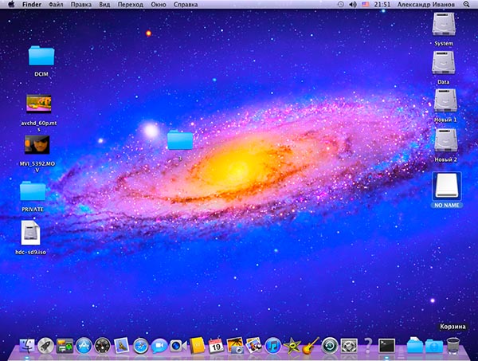Image resolution: width=478 pixels, height=361 pixels.
Task: Select the DCIM folder on desktop
Action: (41, 56)
